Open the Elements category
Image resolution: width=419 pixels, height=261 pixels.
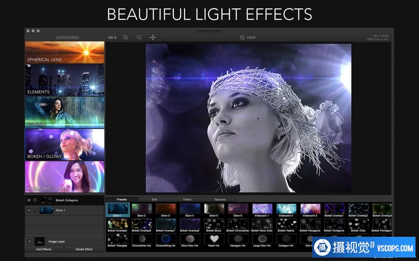click(x=65, y=80)
